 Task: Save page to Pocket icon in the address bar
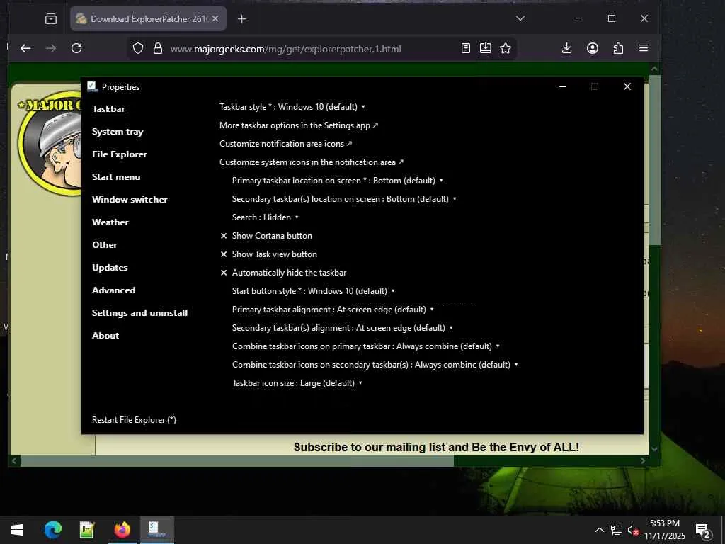pyautogui.click(x=486, y=48)
